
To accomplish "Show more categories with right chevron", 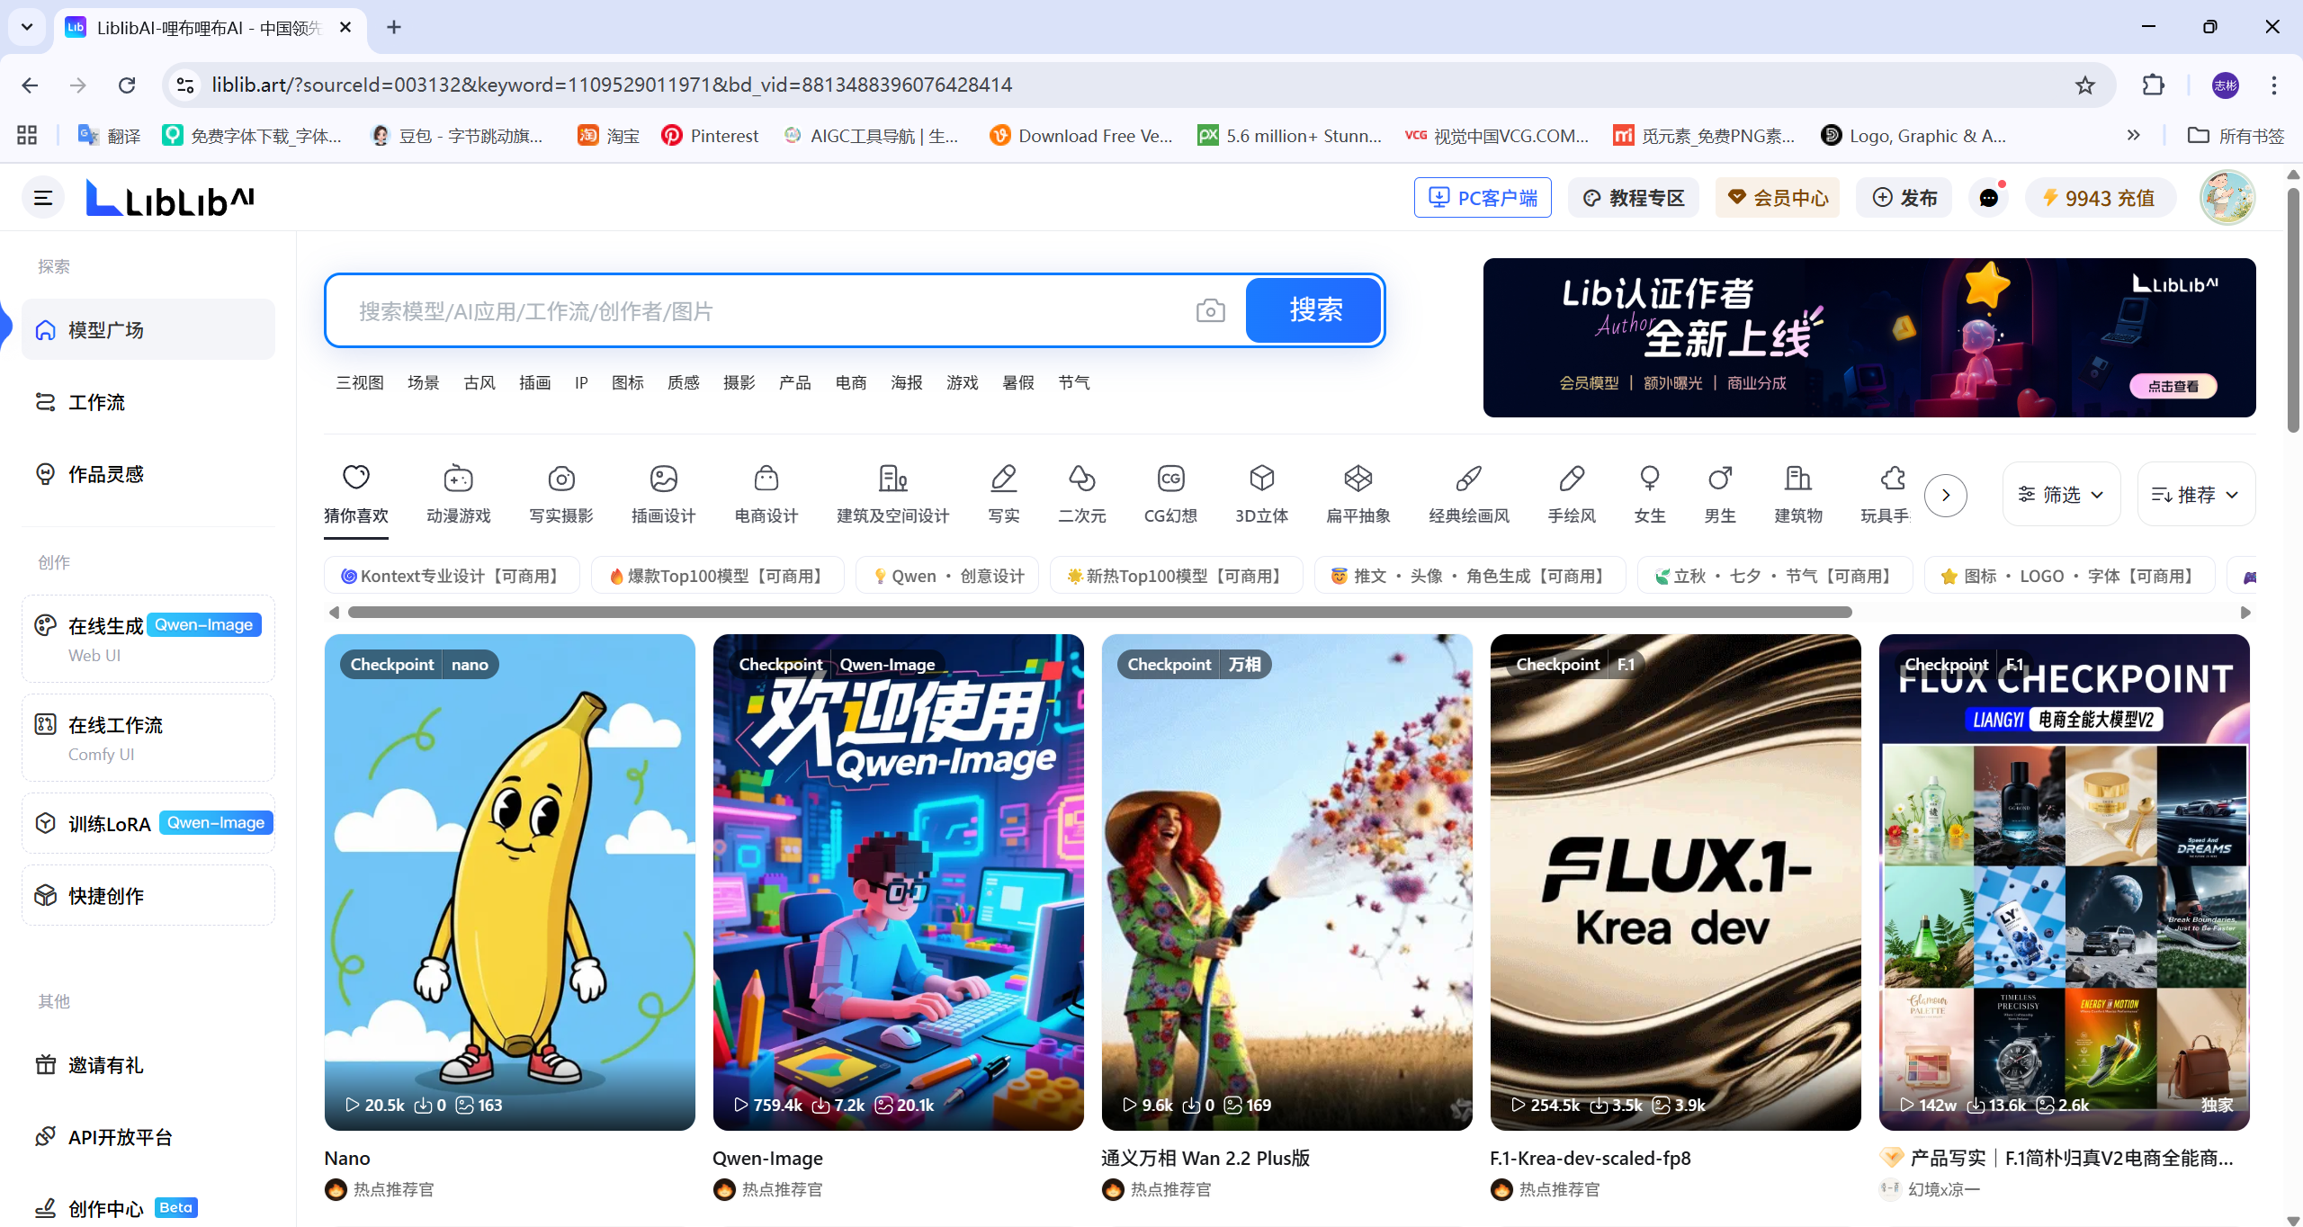I will click(1945, 495).
